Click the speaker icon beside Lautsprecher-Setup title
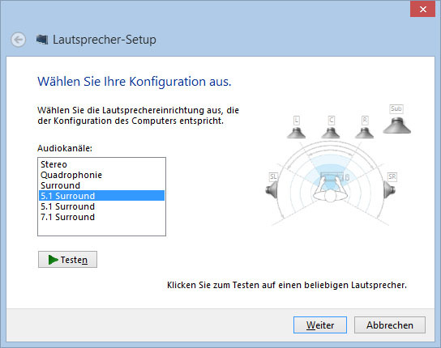Viewport: 441px width, 348px height. pyautogui.click(x=42, y=40)
